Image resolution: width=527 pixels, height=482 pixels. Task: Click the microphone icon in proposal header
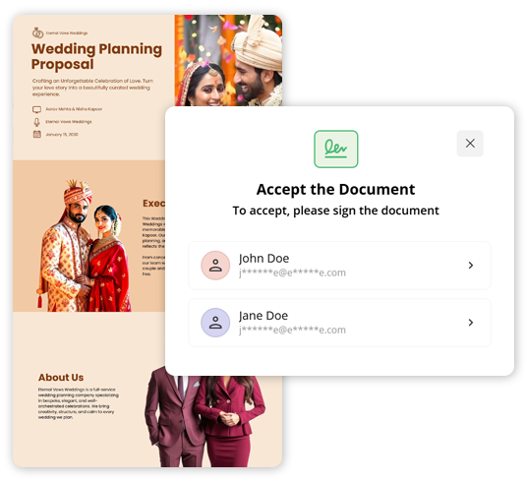click(x=36, y=122)
